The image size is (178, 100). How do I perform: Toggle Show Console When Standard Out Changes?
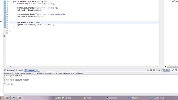tap(165, 70)
